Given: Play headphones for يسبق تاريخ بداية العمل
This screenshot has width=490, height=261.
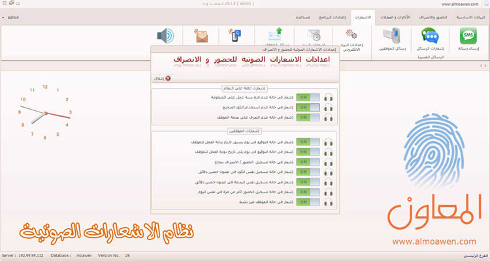Looking at the screenshot, I should pyautogui.click(x=328, y=142).
